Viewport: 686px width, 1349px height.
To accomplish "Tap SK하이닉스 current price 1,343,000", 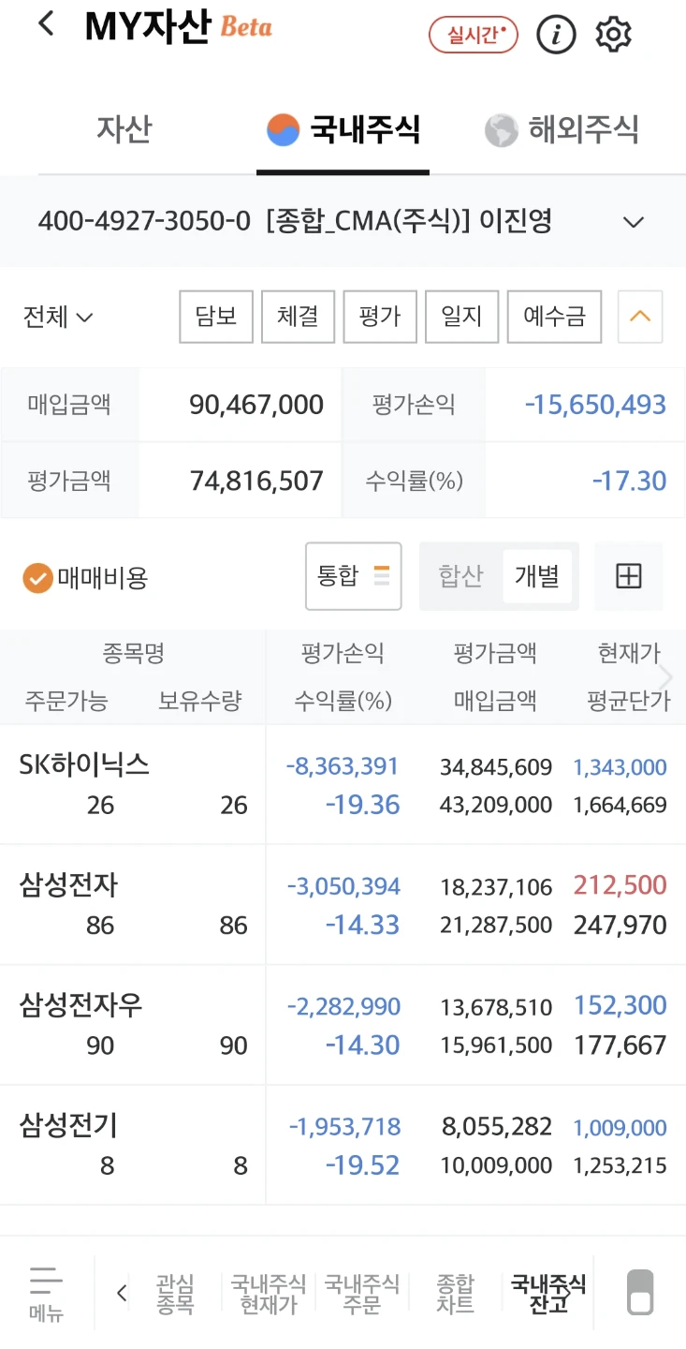I will [620, 767].
